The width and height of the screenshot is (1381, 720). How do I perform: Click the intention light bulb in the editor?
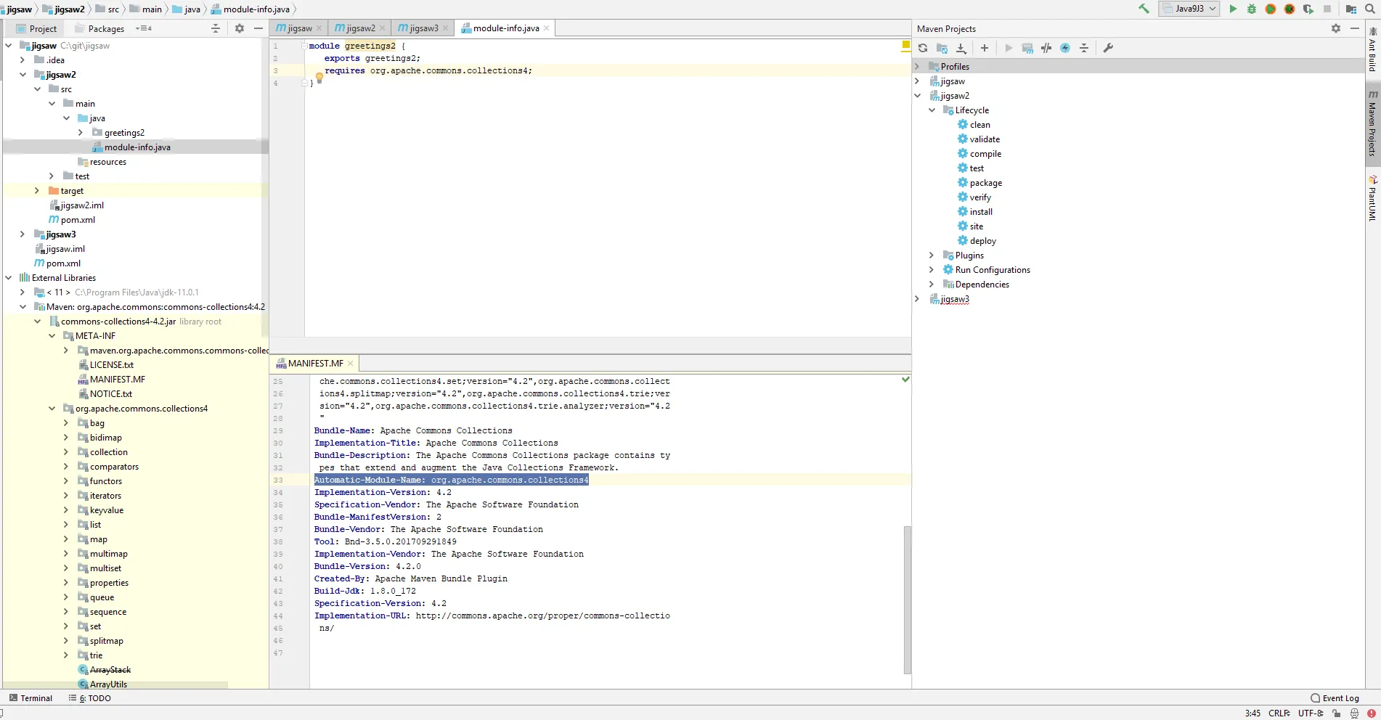(319, 77)
